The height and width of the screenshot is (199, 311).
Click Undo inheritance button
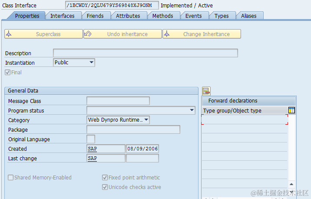tap(122, 34)
